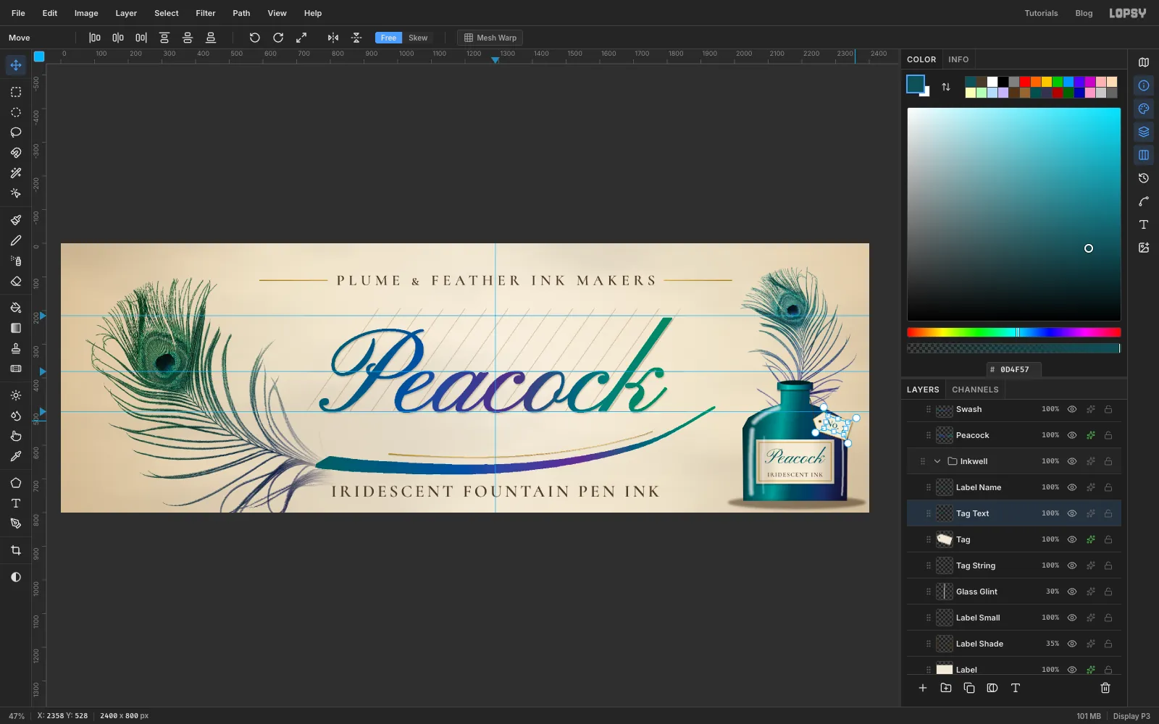The width and height of the screenshot is (1159, 724).
Task: Select the Text tool in left toolbar
Action: (16, 503)
